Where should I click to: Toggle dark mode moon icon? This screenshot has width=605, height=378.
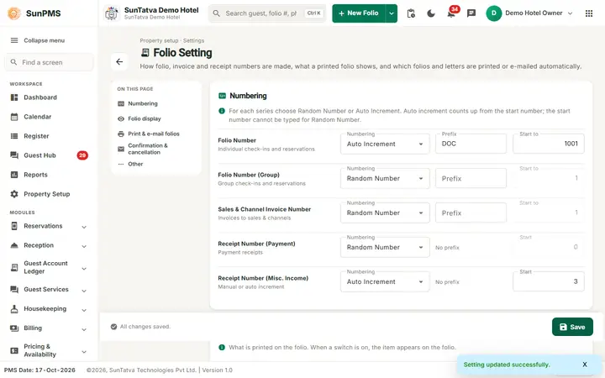coord(431,13)
